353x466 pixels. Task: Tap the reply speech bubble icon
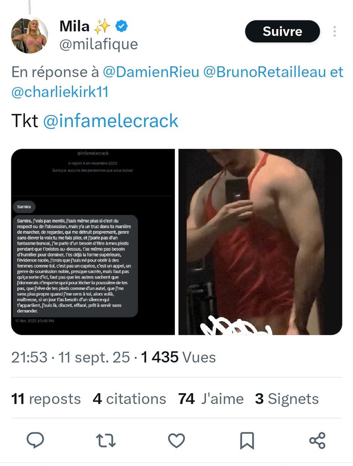[x=36, y=440]
